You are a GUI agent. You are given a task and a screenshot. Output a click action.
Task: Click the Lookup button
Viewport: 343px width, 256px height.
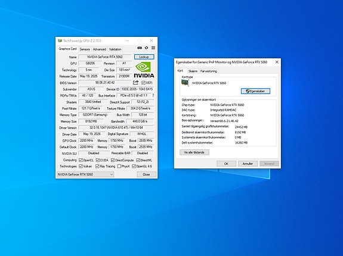click(144, 57)
